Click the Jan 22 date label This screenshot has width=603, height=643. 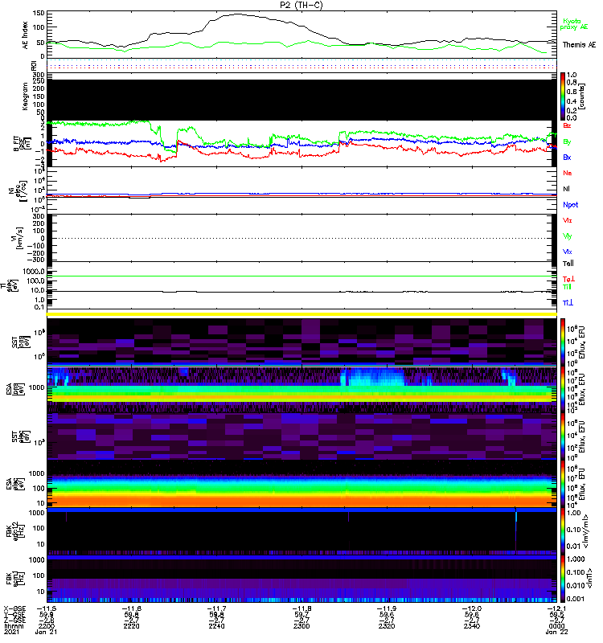pos(556,632)
